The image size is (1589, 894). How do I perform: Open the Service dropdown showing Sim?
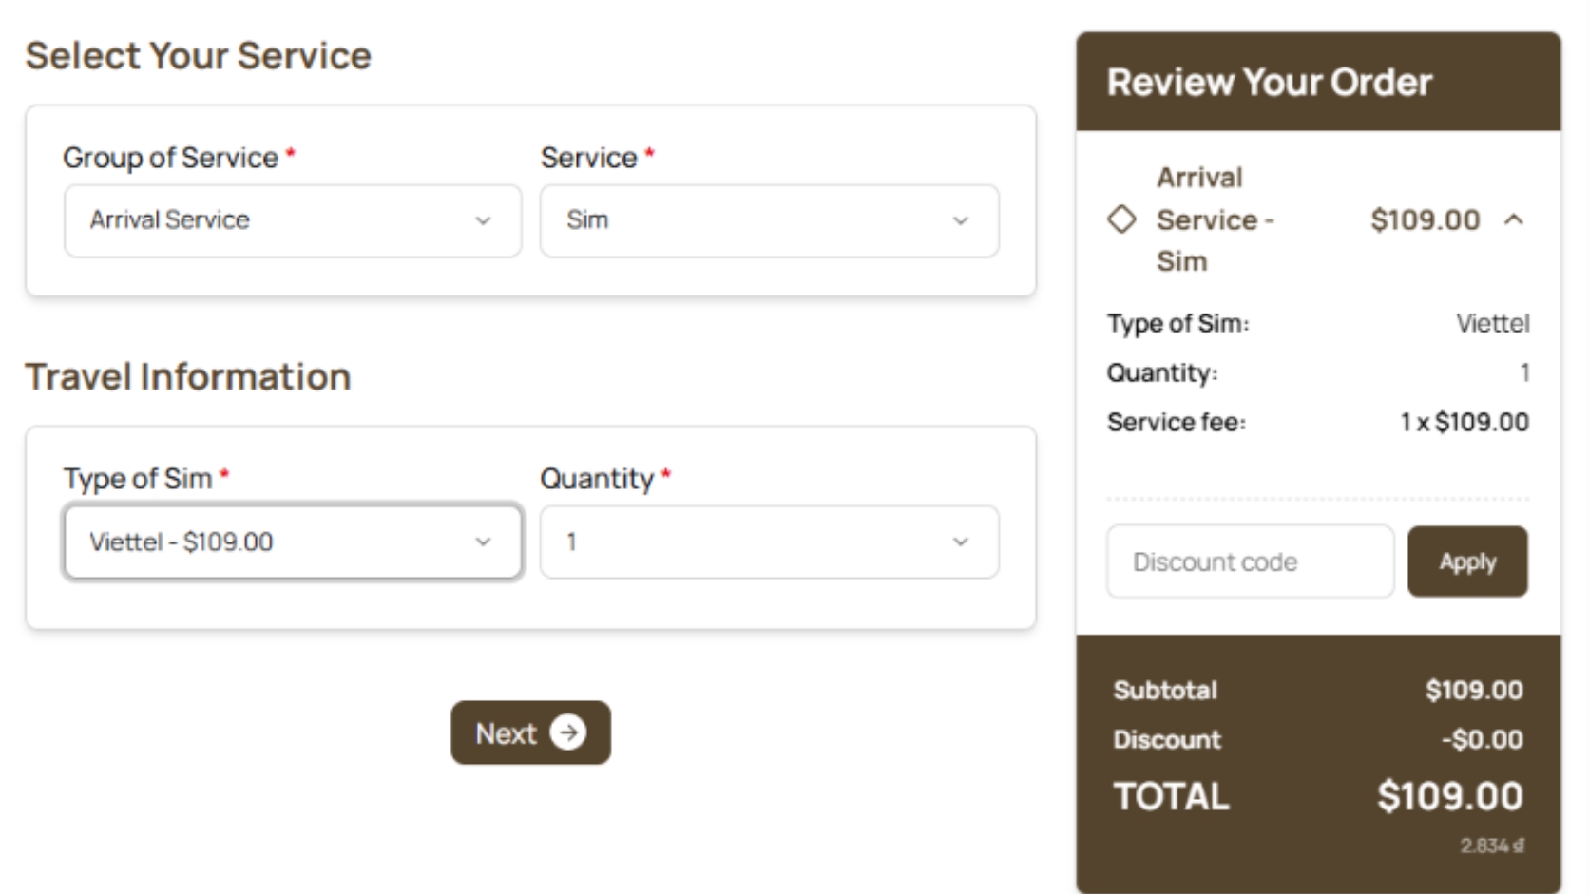tap(769, 220)
